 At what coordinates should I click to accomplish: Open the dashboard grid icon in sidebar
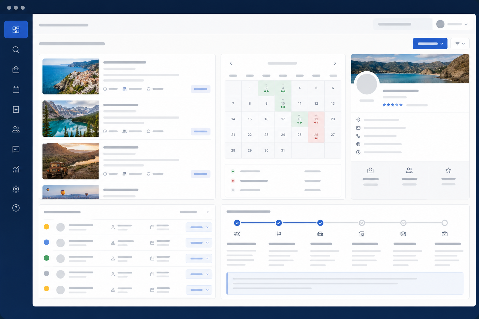(16, 30)
